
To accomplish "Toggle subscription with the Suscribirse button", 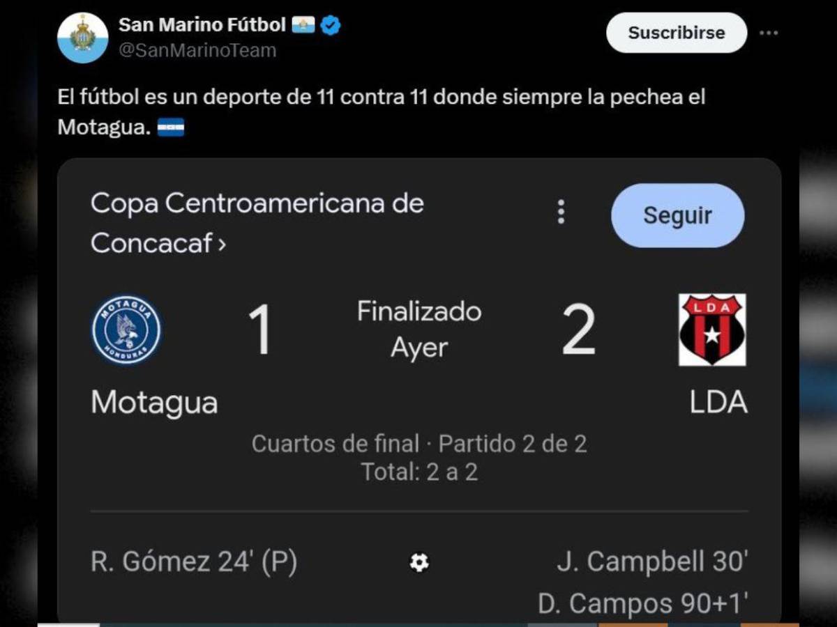I will pyautogui.click(x=675, y=32).
